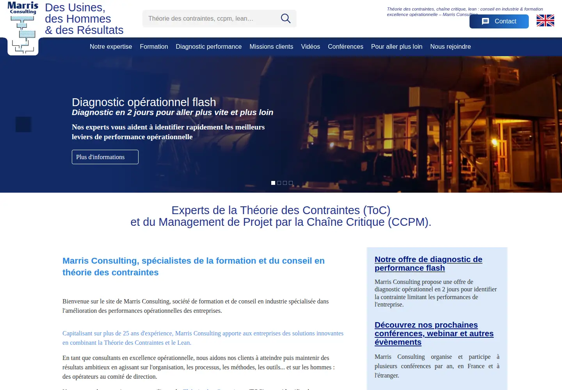Viewport: 562px width, 390px height.
Task: Switch language with the UK flag icon
Action: pyautogui.click(x=545, y=20)
